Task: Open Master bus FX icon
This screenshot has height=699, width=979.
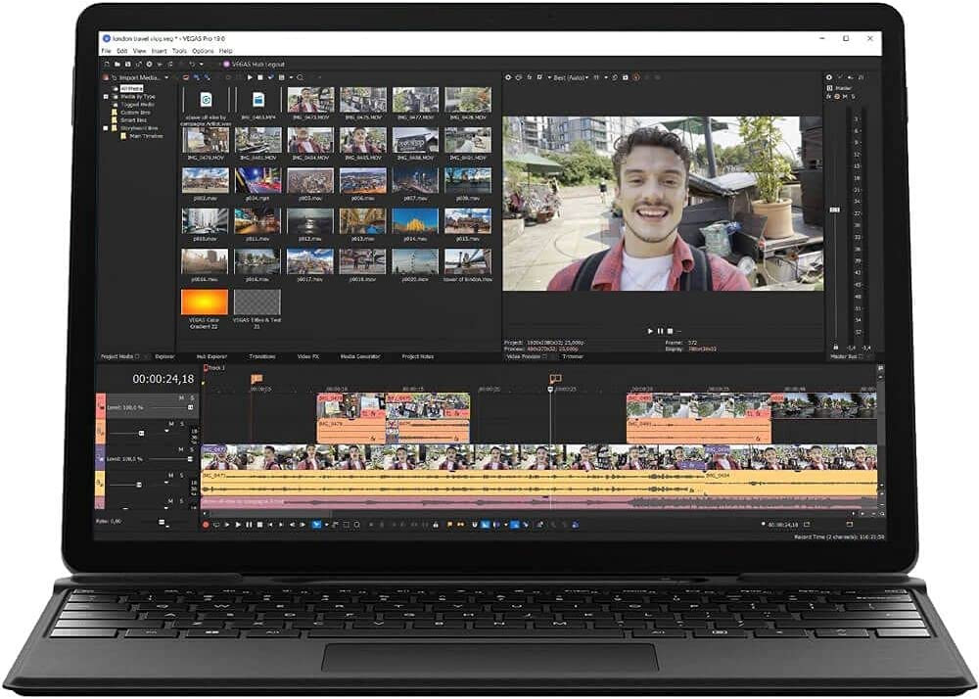Action: pos(829,97)
